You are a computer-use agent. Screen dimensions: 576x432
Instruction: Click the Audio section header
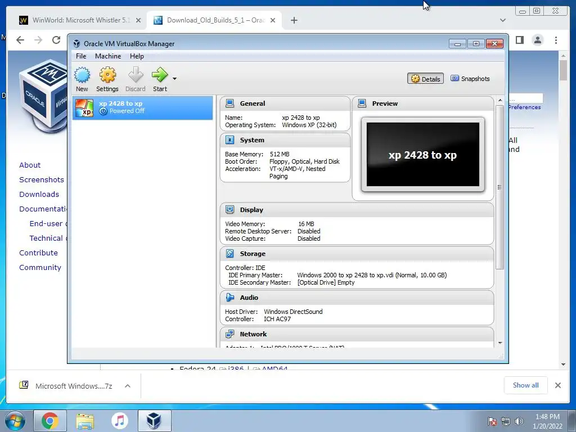click(357, 298)
